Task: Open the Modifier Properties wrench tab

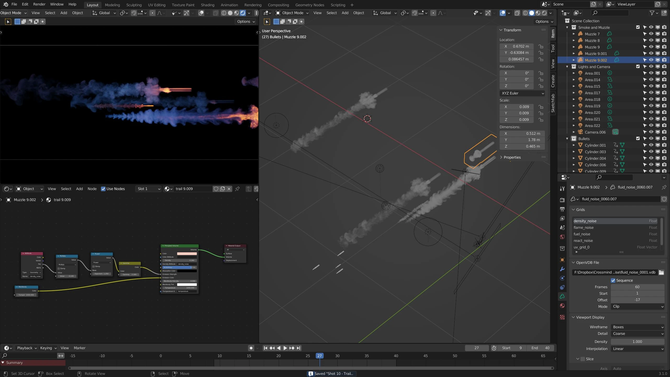Action: (562, 269)
